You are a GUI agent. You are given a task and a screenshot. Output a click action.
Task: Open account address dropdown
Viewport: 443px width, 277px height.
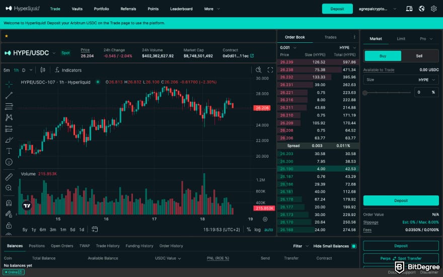coord(377,9)
